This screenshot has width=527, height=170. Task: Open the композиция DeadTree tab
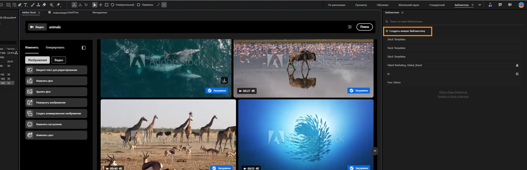(66, 13)
